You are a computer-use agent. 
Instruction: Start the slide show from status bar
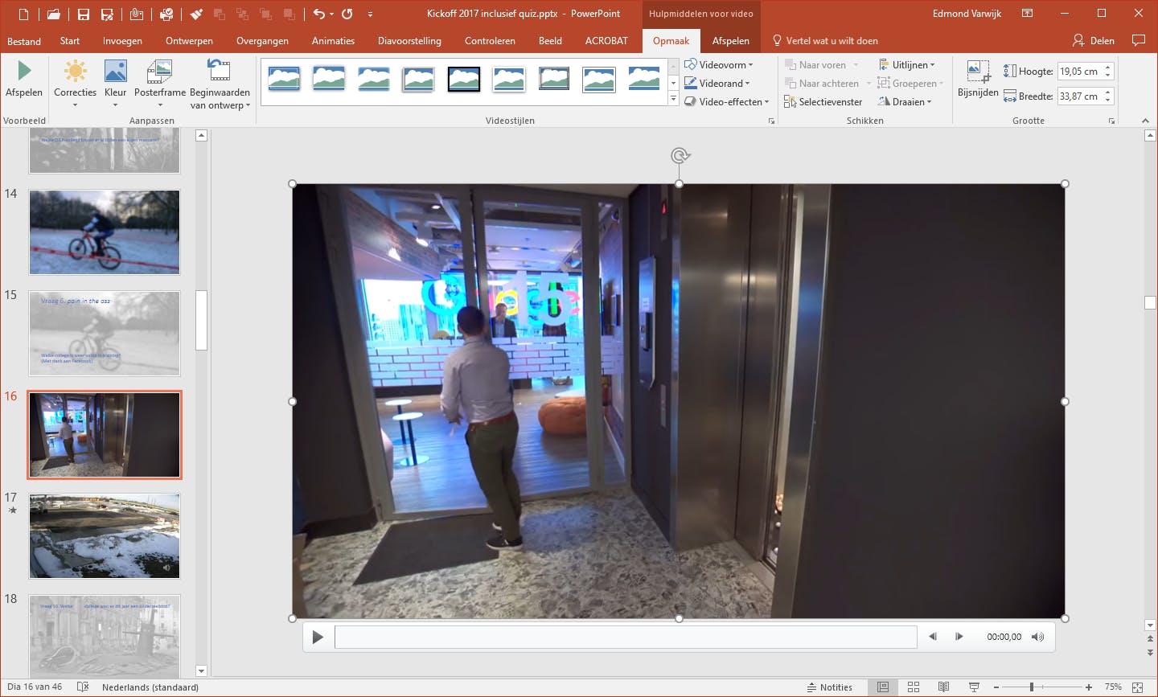point(974,687)
